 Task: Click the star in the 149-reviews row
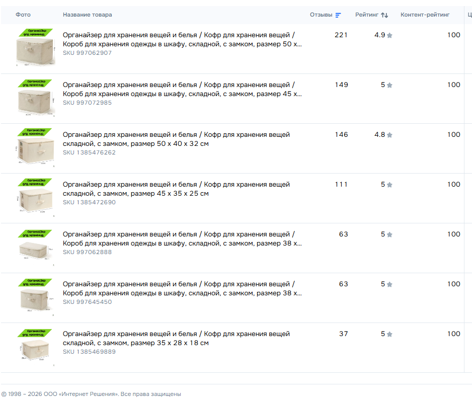389,86
